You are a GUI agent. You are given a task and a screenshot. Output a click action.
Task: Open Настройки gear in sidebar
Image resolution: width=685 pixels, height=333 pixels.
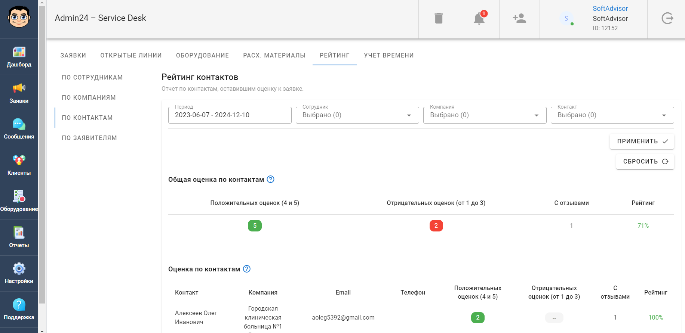tap(19, 274)
